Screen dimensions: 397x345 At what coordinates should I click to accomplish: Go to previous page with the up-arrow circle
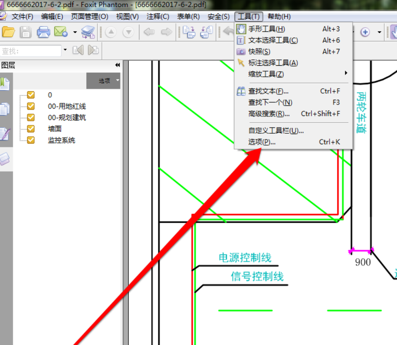click(x=111, y=32)
